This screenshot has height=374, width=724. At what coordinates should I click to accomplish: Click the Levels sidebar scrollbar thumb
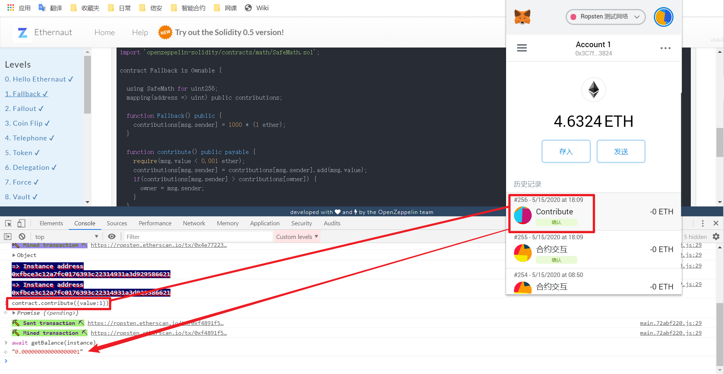pos(87,85)
